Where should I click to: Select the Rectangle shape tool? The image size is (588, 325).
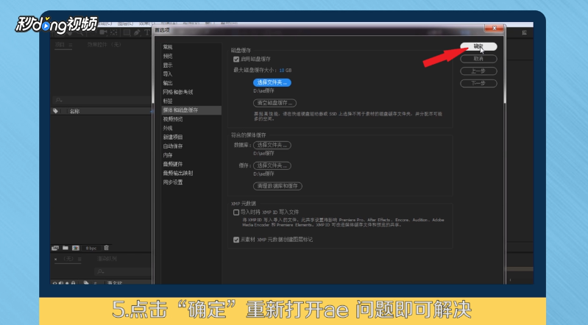tap(127, 32)
